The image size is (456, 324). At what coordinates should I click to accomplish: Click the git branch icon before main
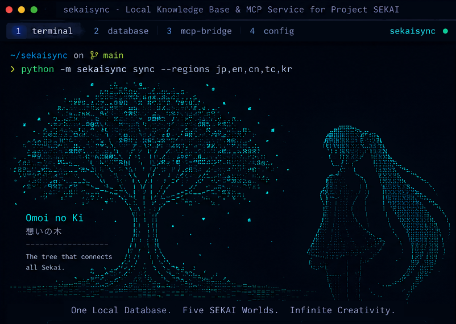(x=94, y=55)
